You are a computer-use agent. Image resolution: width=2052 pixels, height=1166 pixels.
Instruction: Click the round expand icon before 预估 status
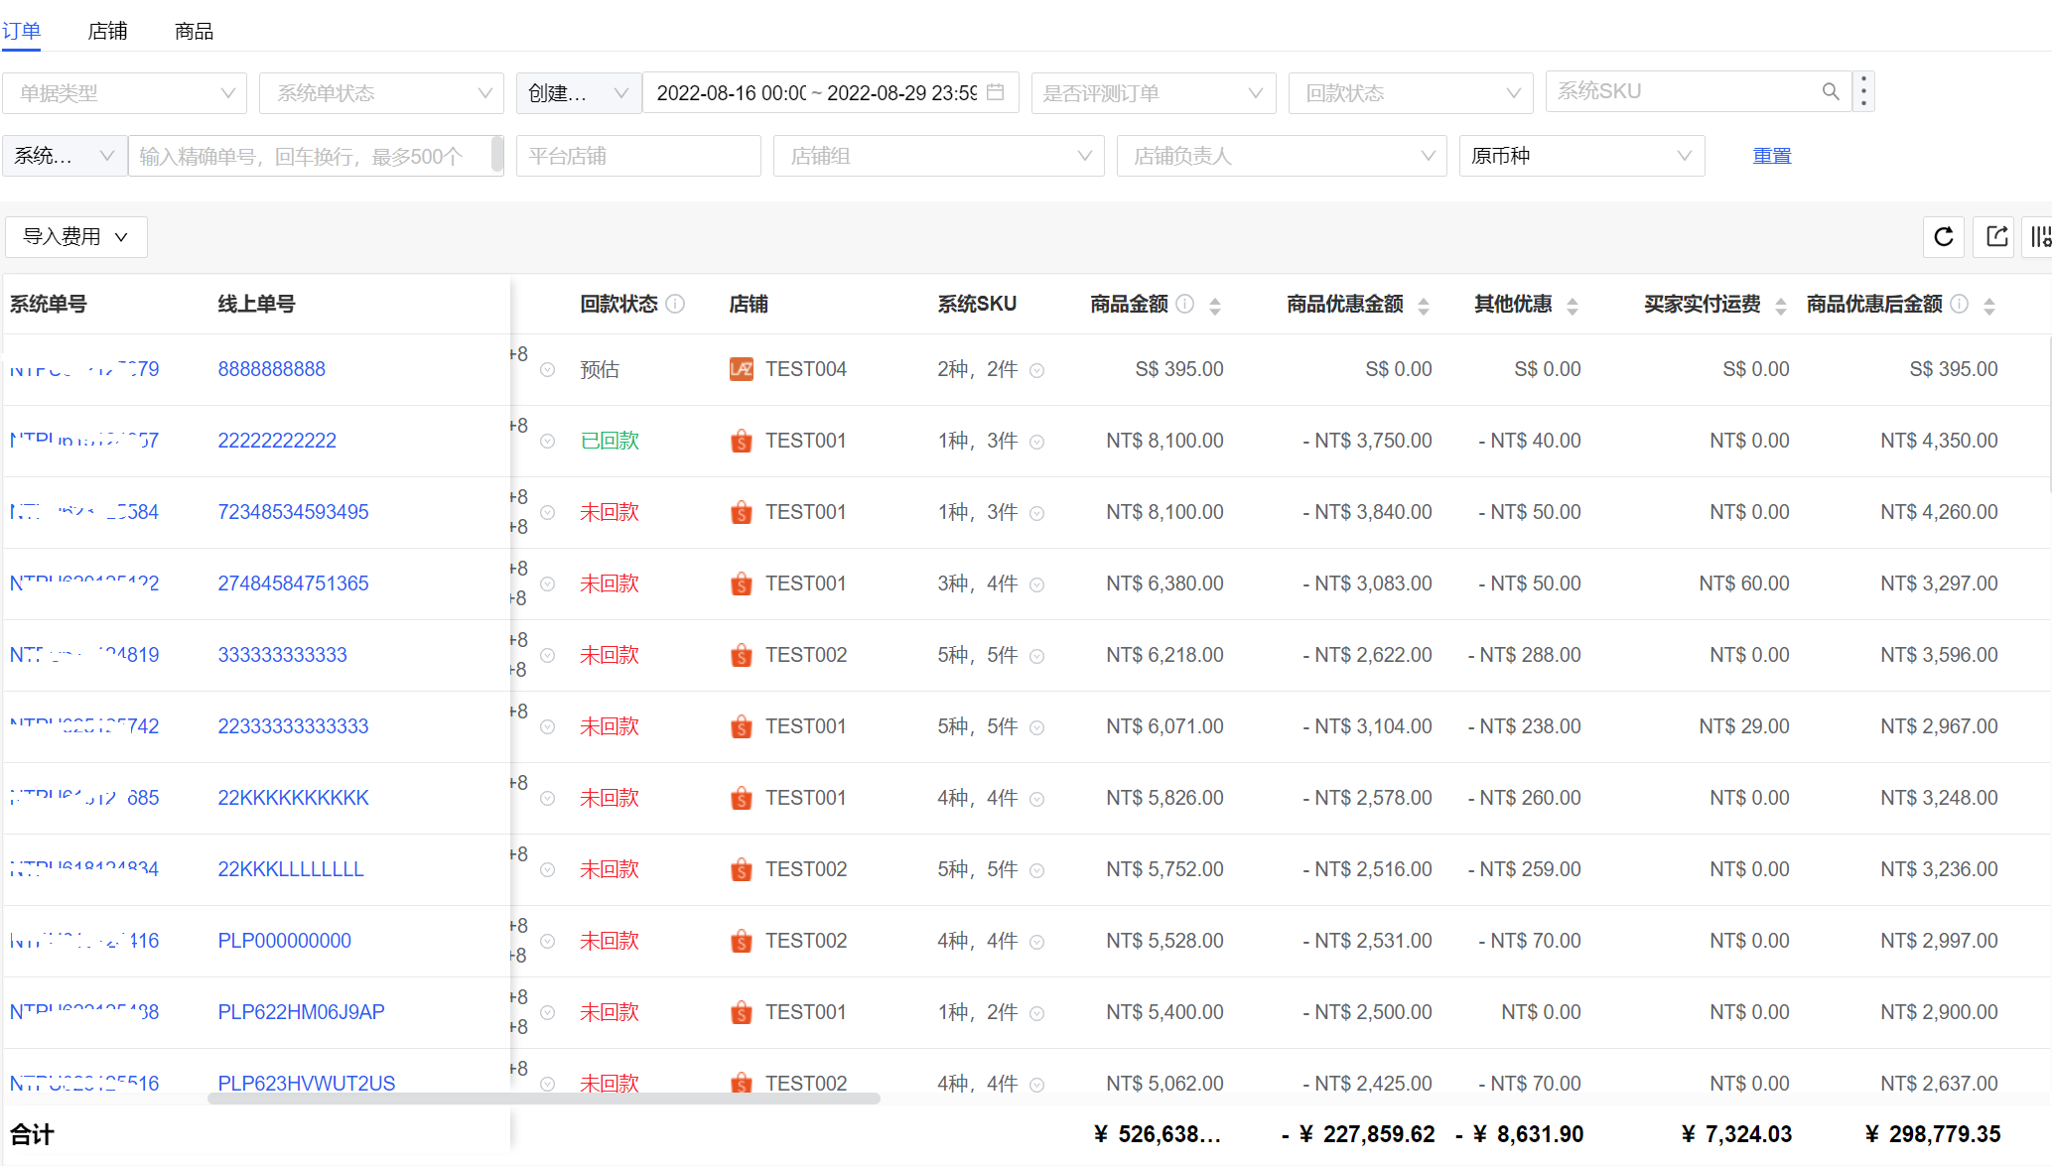click(x=547, y=369)
